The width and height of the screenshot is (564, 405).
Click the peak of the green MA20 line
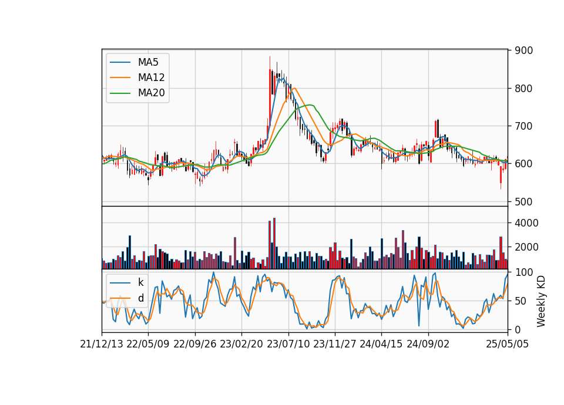(310, 105)
